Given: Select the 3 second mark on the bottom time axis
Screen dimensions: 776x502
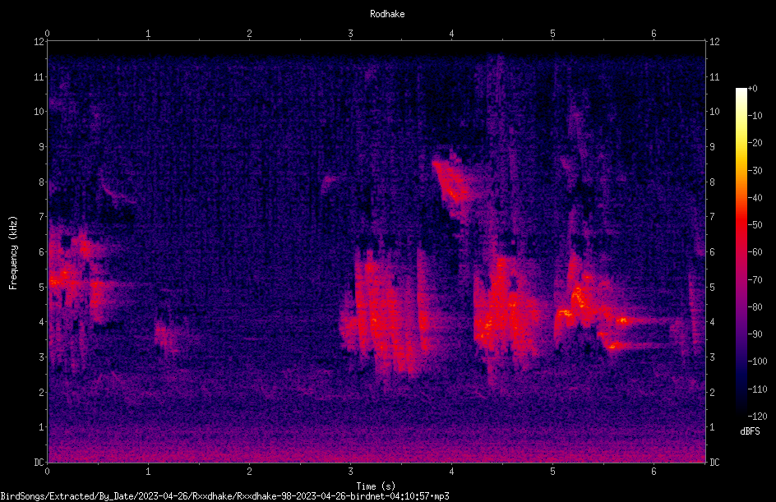Looking at the screenshot, I should (350, 472).
